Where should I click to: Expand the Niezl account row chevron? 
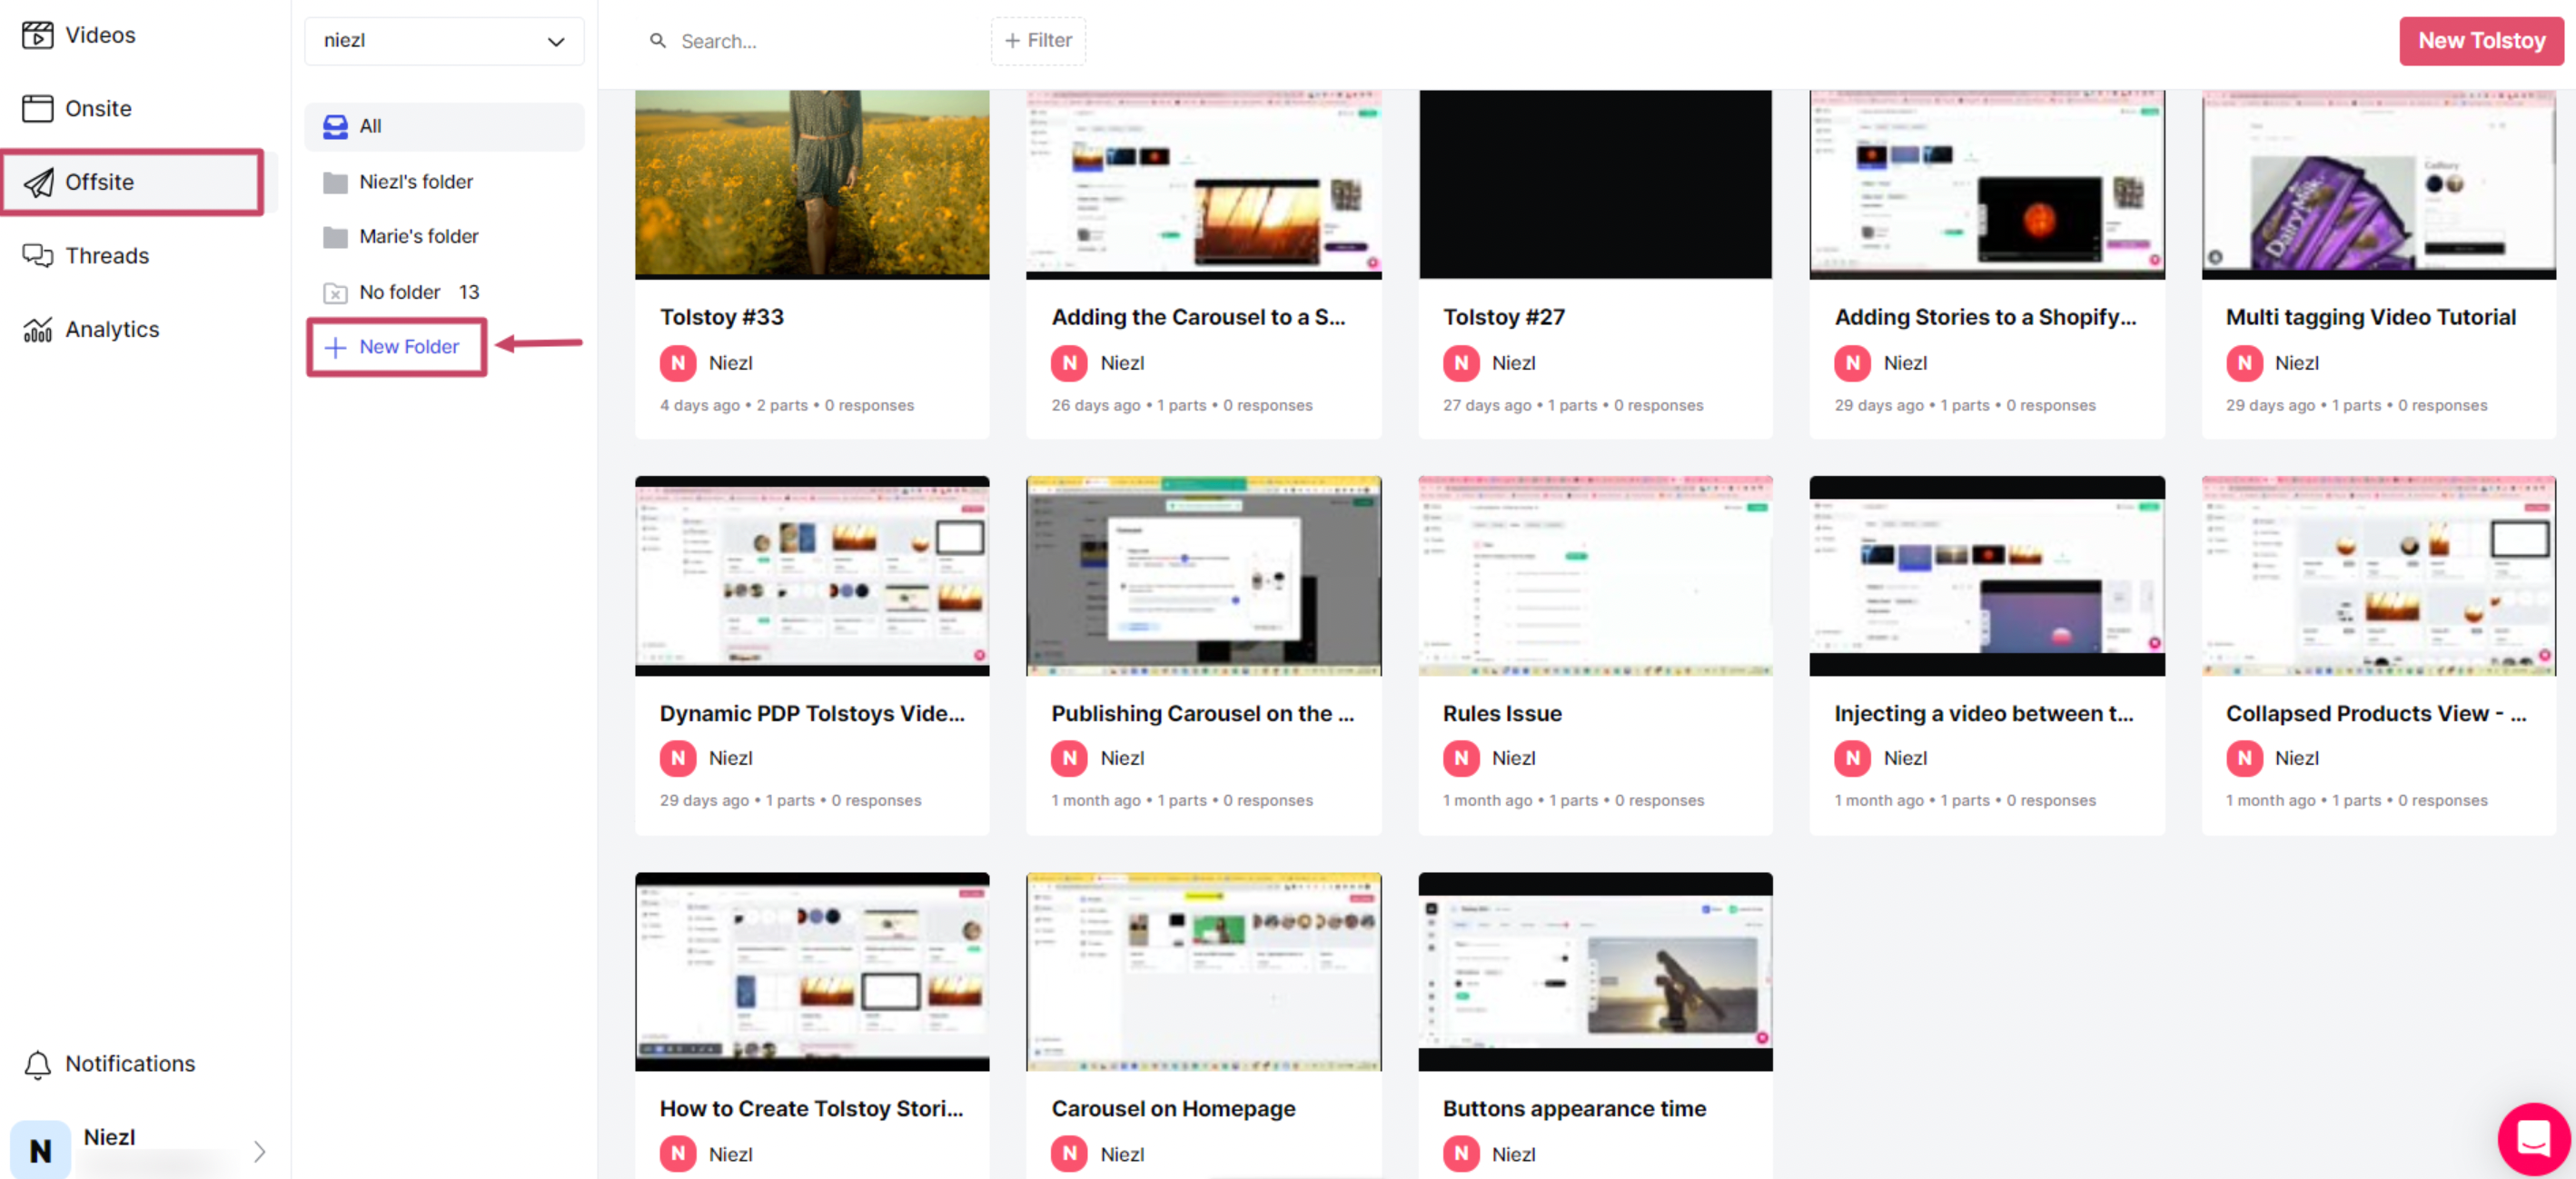click(x=259, y=1150)
